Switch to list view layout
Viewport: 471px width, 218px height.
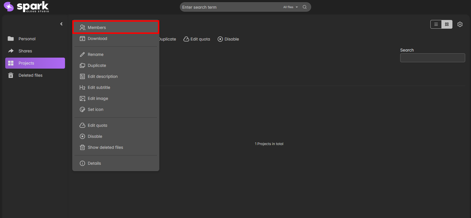coord(436,24)
